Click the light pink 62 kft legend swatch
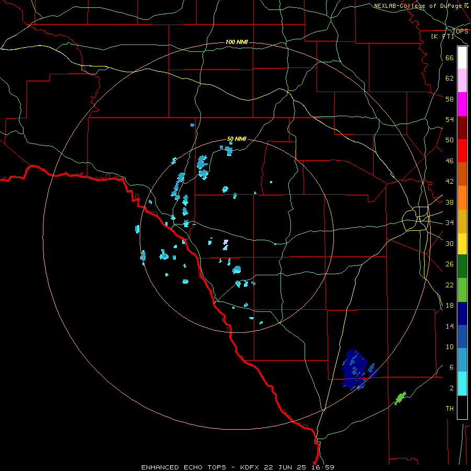Image resolution: width=471 pixels, height=471 pixels. pos(462,80)
